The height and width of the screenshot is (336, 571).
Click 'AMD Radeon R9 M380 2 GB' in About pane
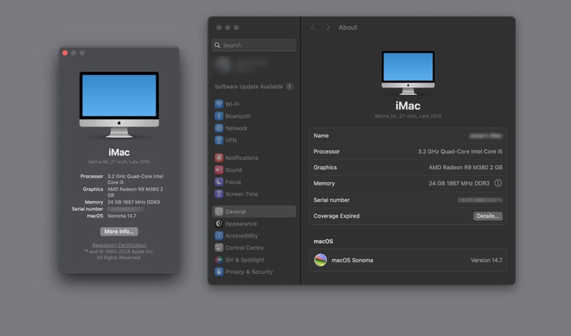tap(465, 168)
